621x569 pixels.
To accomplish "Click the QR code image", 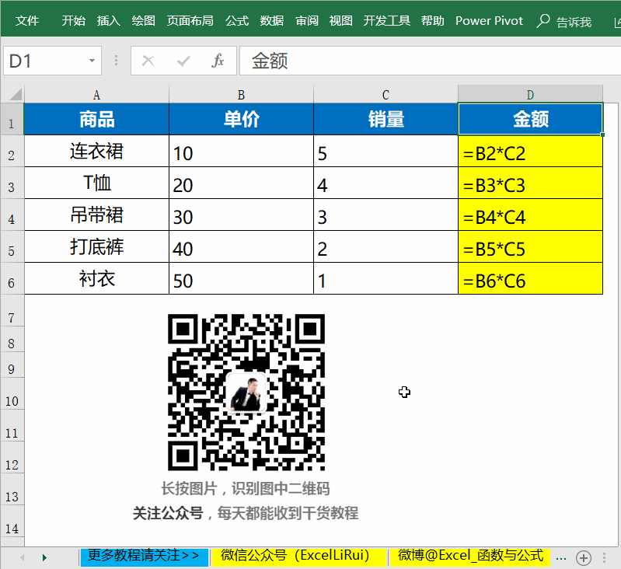I will pos(246,393).
